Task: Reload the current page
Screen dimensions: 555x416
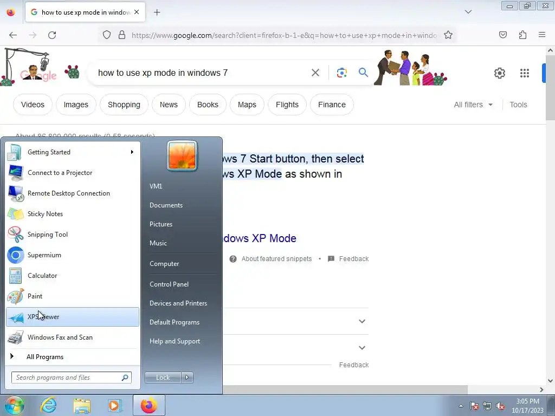Action: [52, 35]
